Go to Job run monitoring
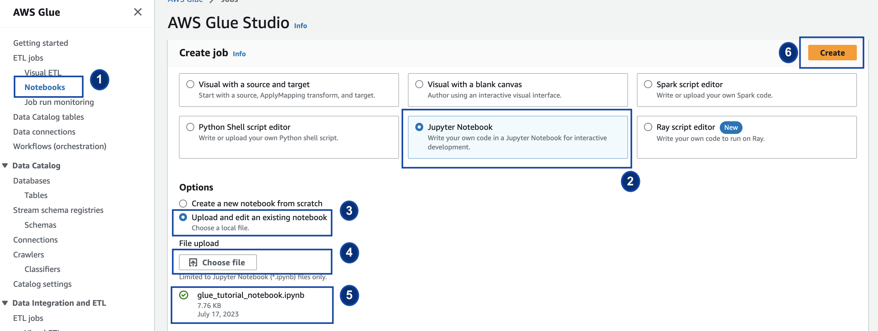 59,102
